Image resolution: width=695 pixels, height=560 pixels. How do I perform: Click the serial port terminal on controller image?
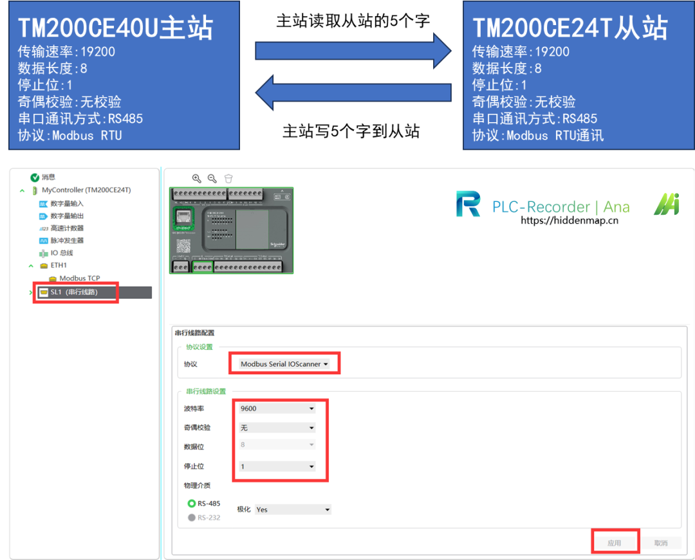pyautogui.click(x=203, y=267)
